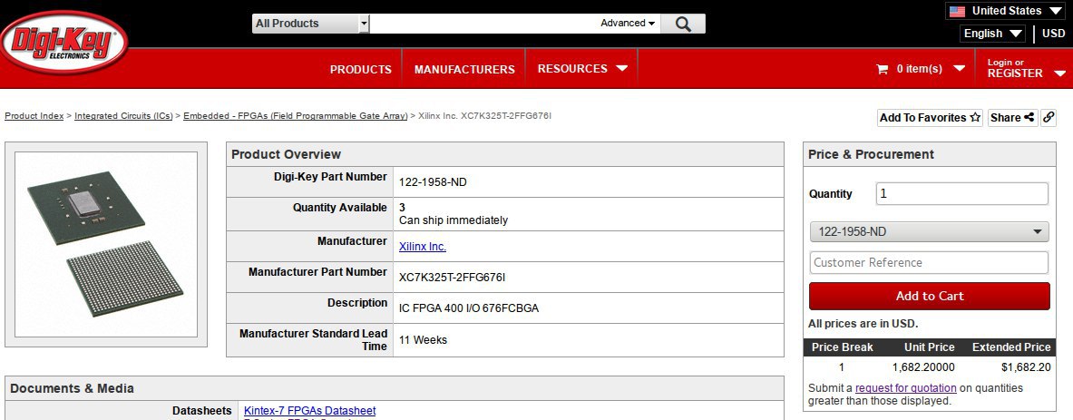Click USD currency selector

[1053, 34]
